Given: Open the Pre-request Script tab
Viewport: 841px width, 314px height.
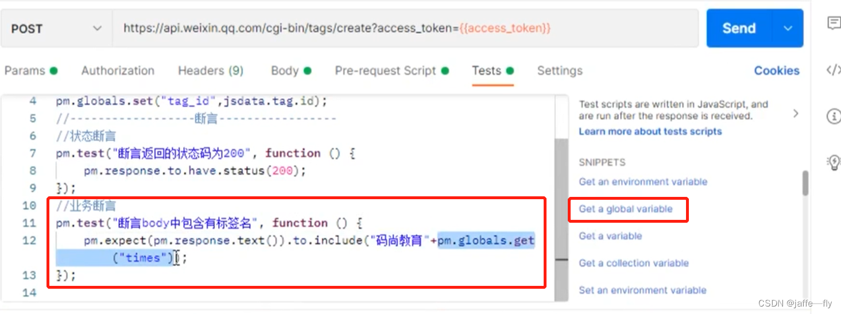Looking at the screenshot, I should click(386, 71).
